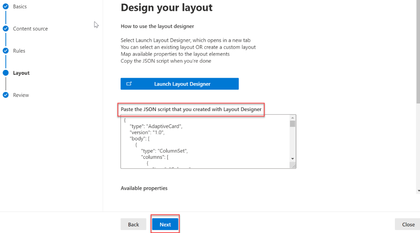420x233 pixels.
Task: Click the page scroll-down arrow
Action: [x=418, y=191]
